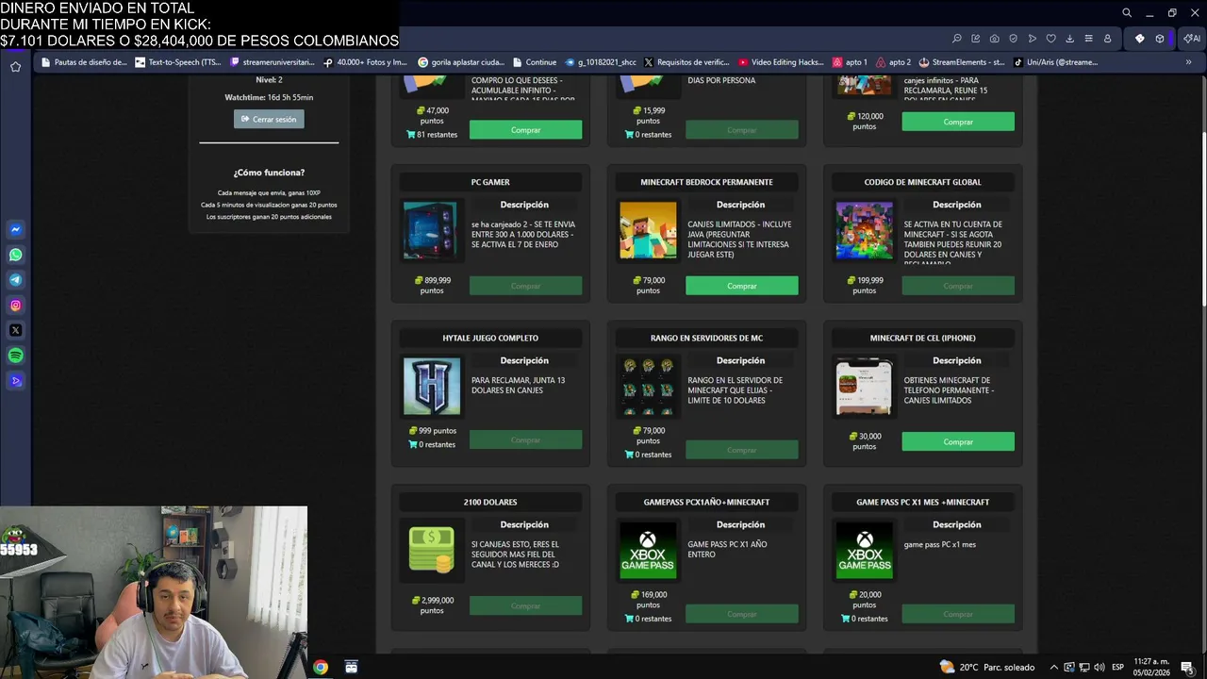Viewport: 1207px width, 679px height.
Task: Click Comprar under MINECRAFT DE CEL (IPHONE)
Action: click(x=958, y=441)
